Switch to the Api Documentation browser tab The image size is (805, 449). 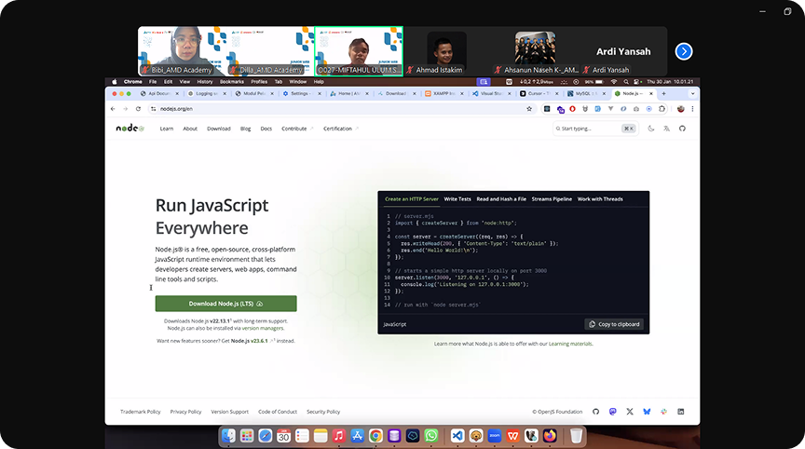[159, 93]
